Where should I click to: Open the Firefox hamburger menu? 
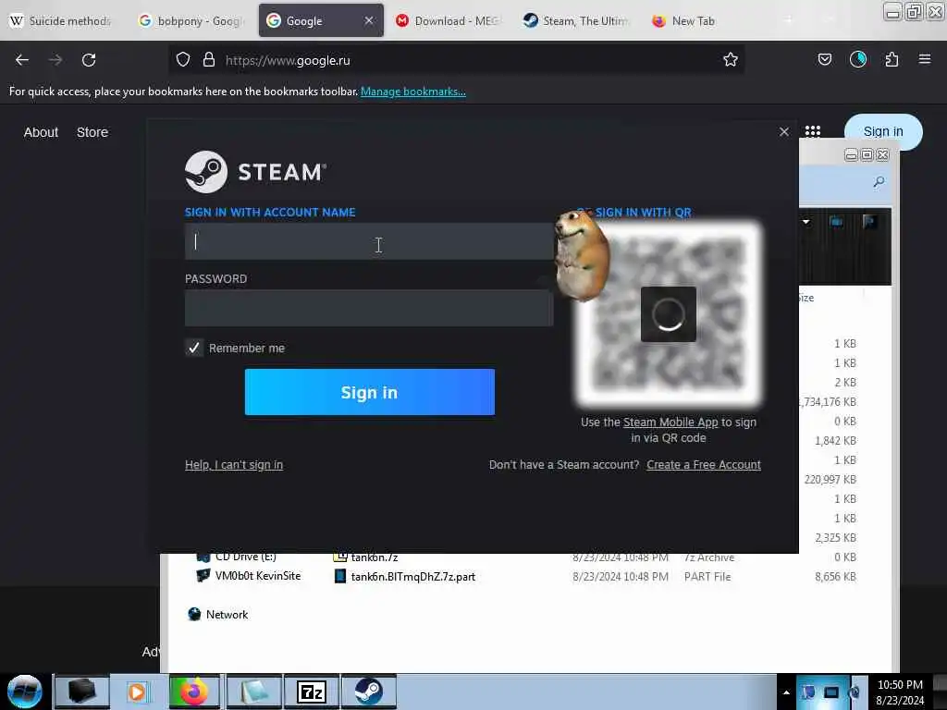coord(925,59)
